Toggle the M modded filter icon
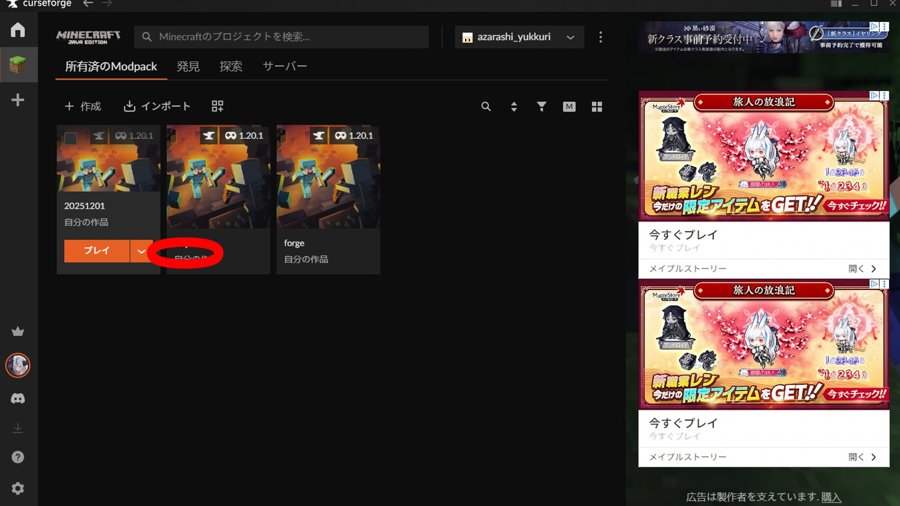900x506 pixels. coord(569,107)
